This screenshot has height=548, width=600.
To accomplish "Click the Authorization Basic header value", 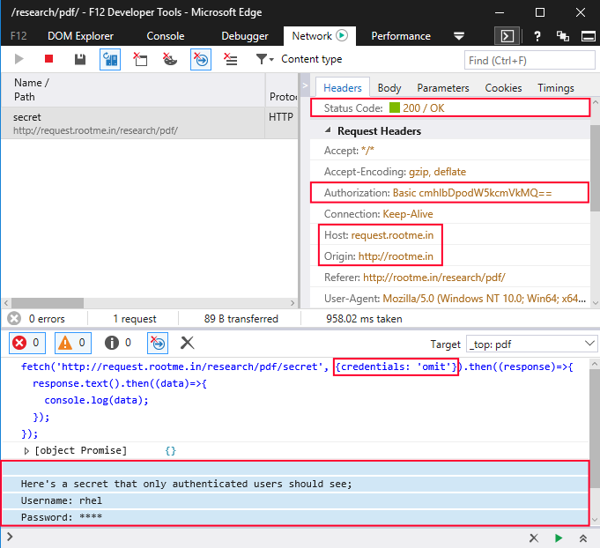I will [472, 192].
